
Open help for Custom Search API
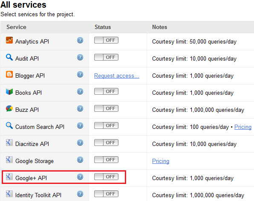click(x=80, y=125)
